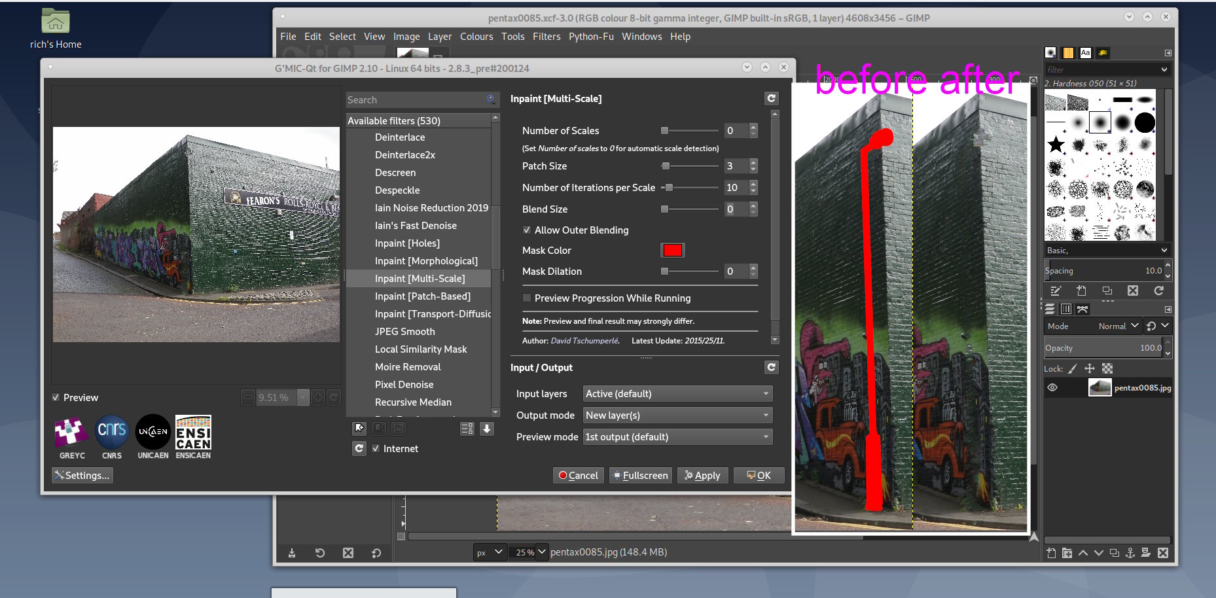Click the Mask Color red swatch
This screenshot has height=598, width=1216.
coord(673,251)
